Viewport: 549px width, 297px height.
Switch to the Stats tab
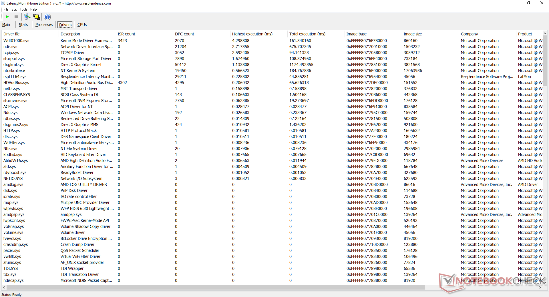pos(23,25)
